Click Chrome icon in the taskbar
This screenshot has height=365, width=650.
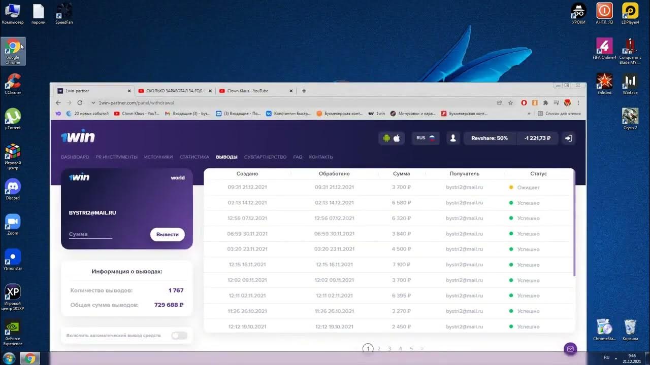click(30, 358)
